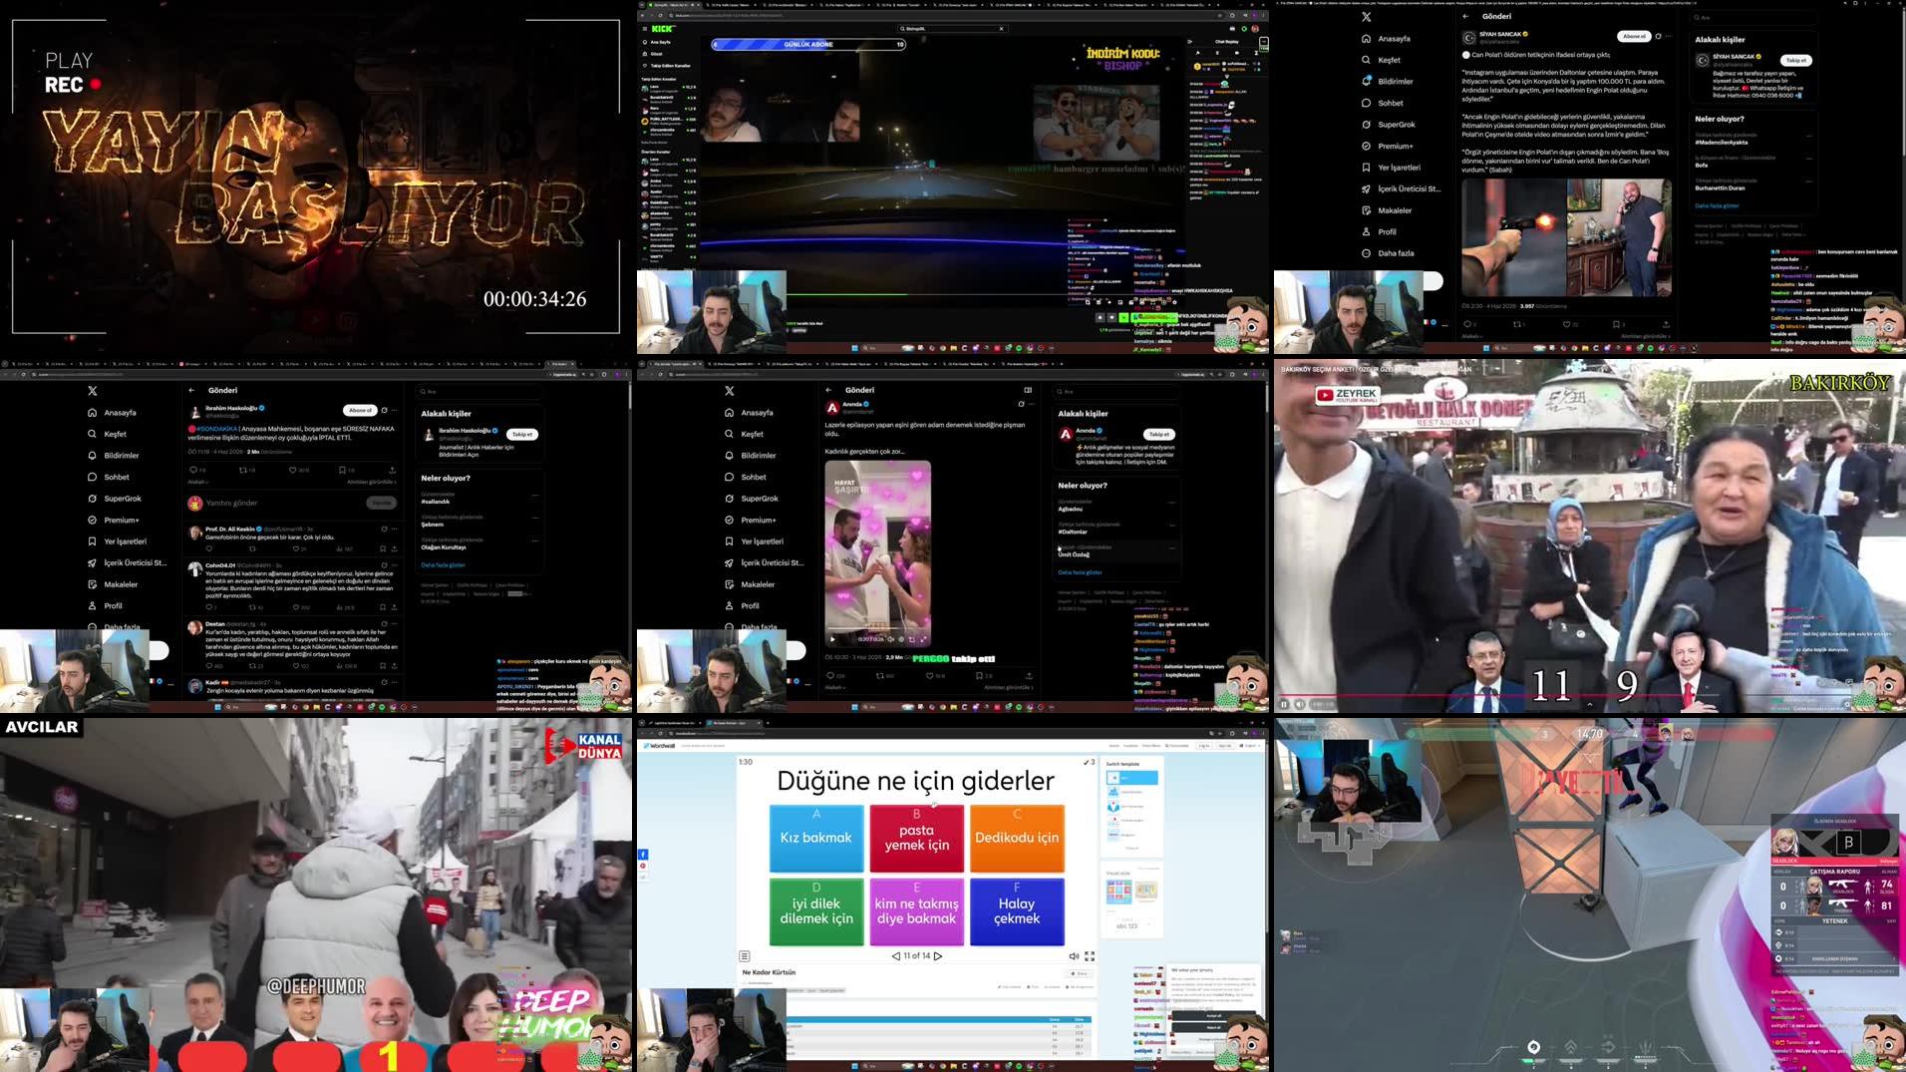
Task: Pause the Bakırköy street interview video
Action: click(x=1284, y=704)
